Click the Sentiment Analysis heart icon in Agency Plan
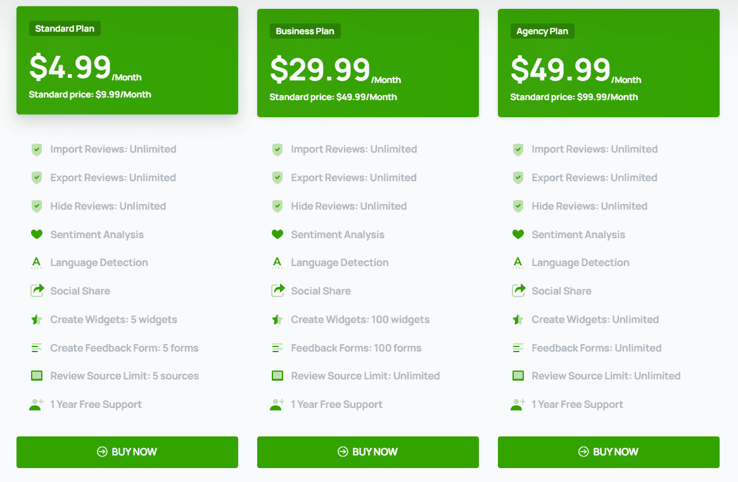Image resolution: width=738 pixels, height=482 pixels. pyautogui.click(x=518, y=234)
